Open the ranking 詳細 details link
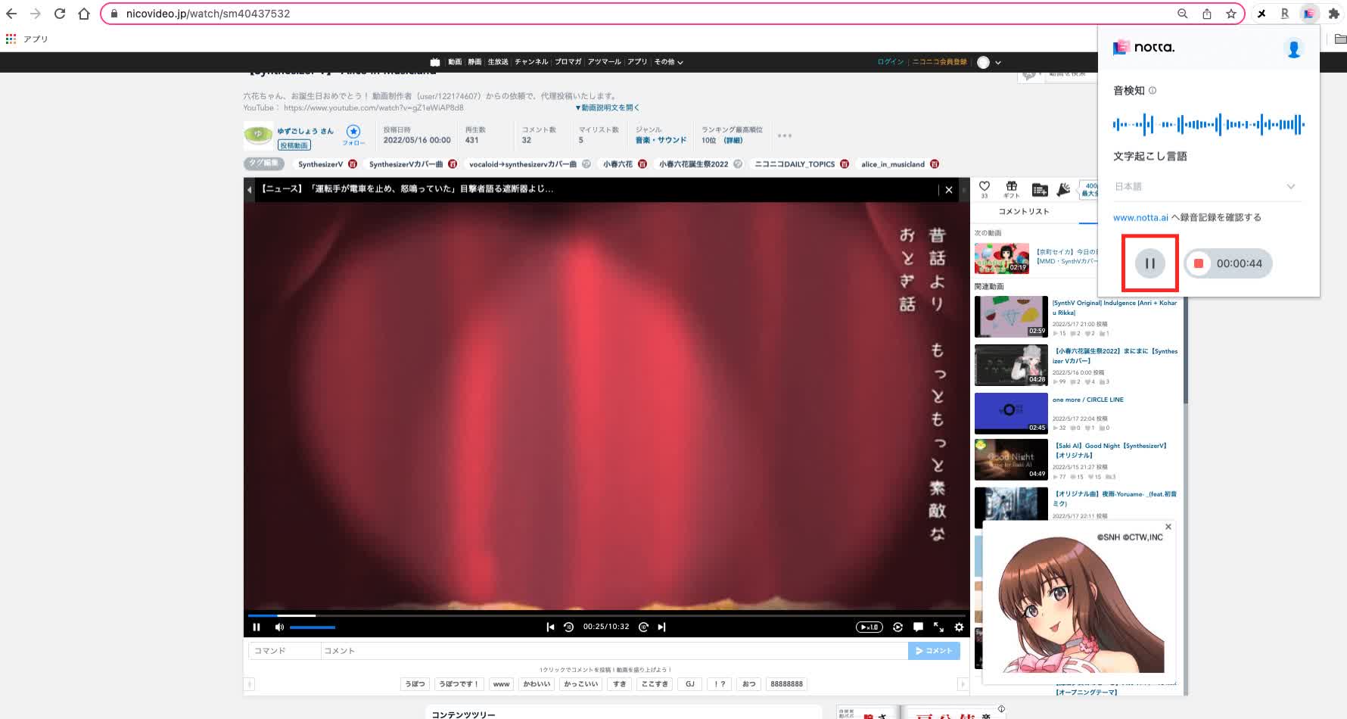This screenshot has height=719, width=1347. click(x=733, y=140)
